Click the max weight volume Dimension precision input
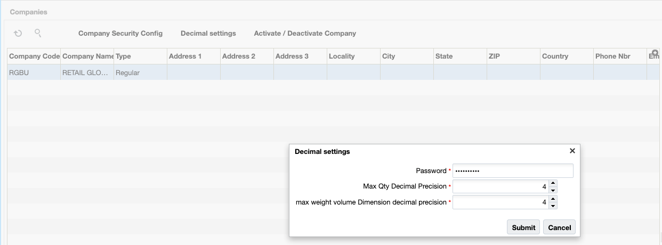The height and width of the screenshot is (245, 662). click(x=500, y=202)
